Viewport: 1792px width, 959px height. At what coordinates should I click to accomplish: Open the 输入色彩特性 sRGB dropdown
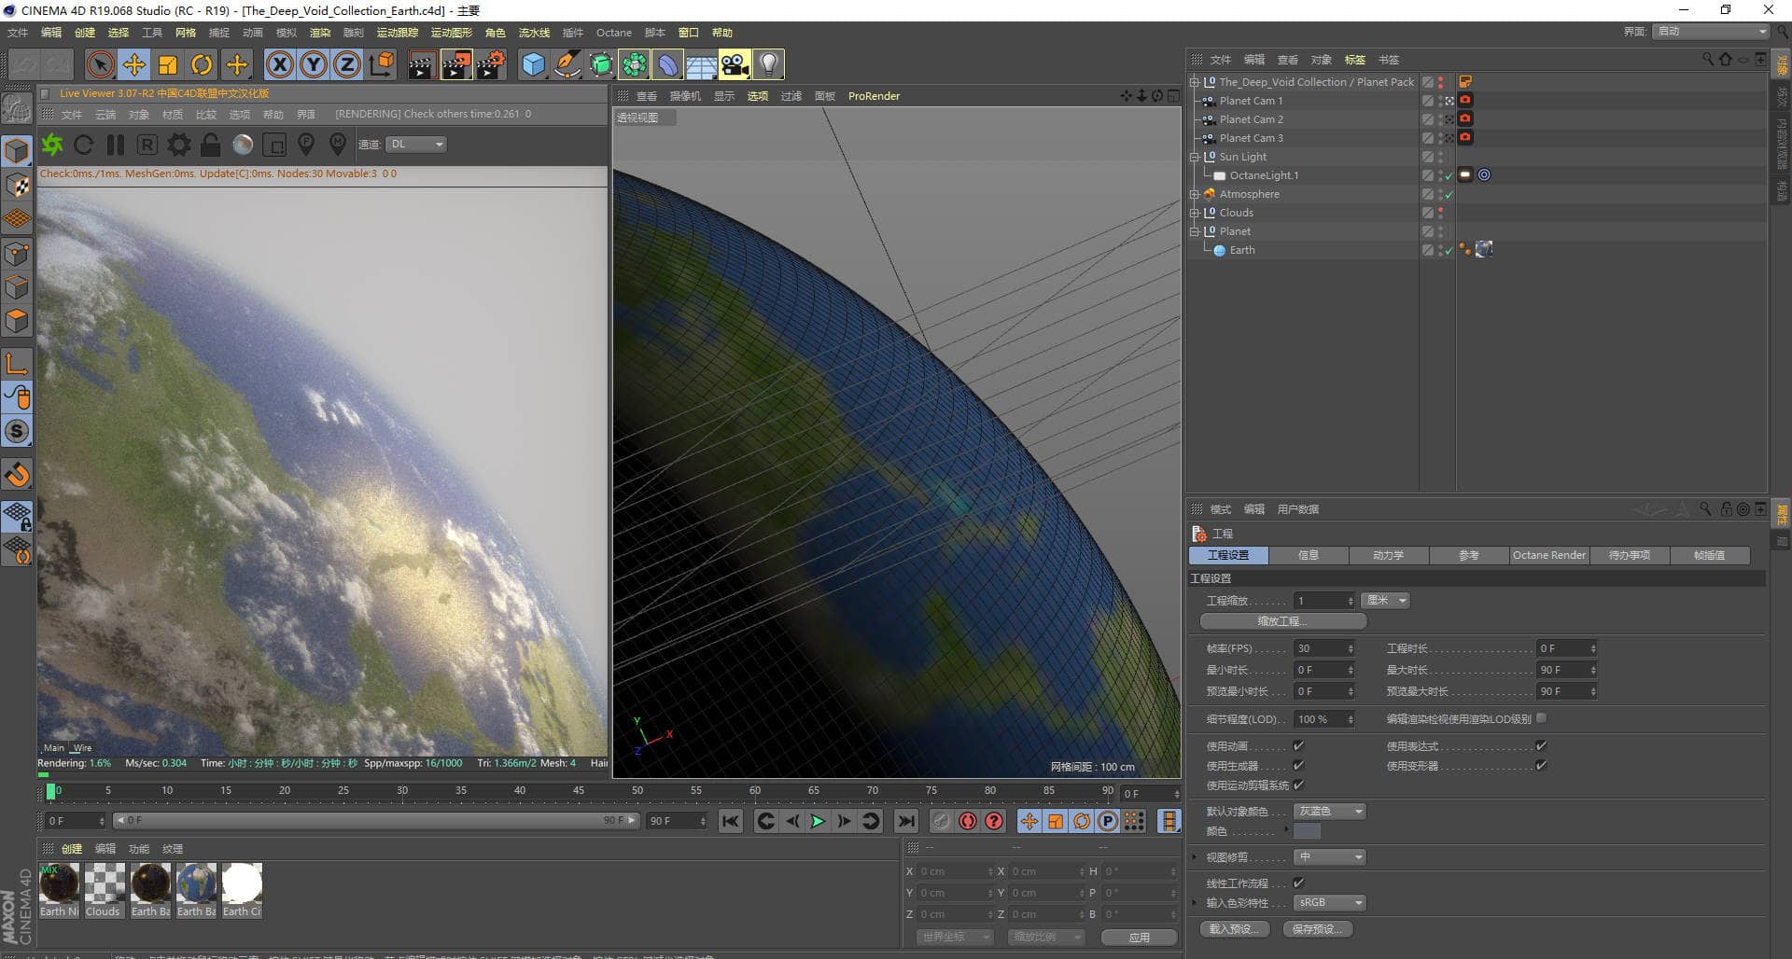pos(1330,902)
